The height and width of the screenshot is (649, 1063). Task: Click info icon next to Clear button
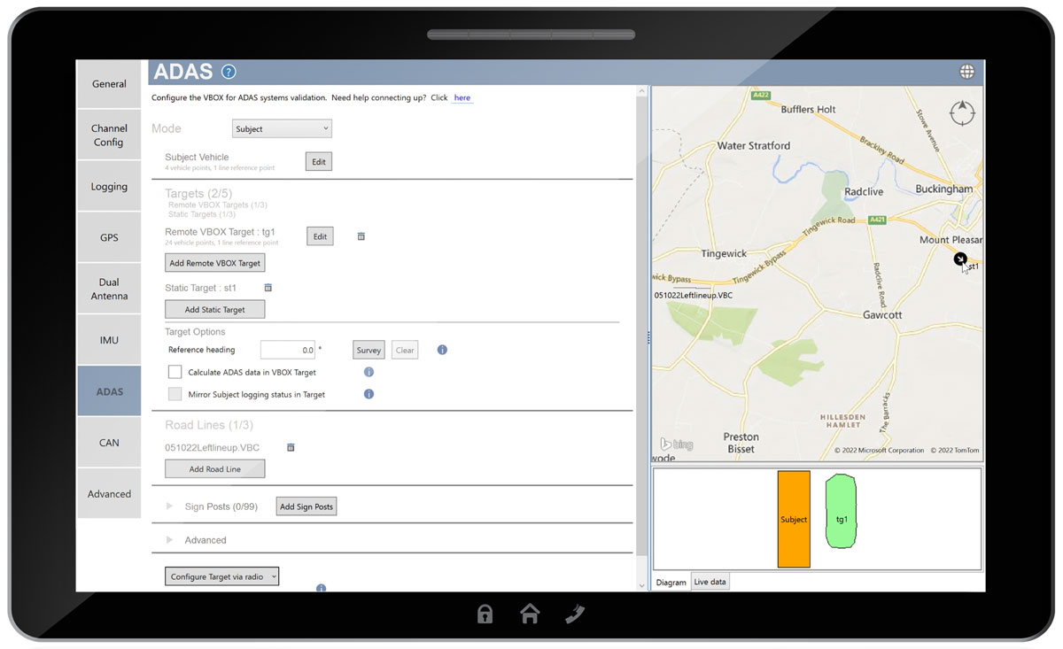pyautogui.click(x=442, y=350)
